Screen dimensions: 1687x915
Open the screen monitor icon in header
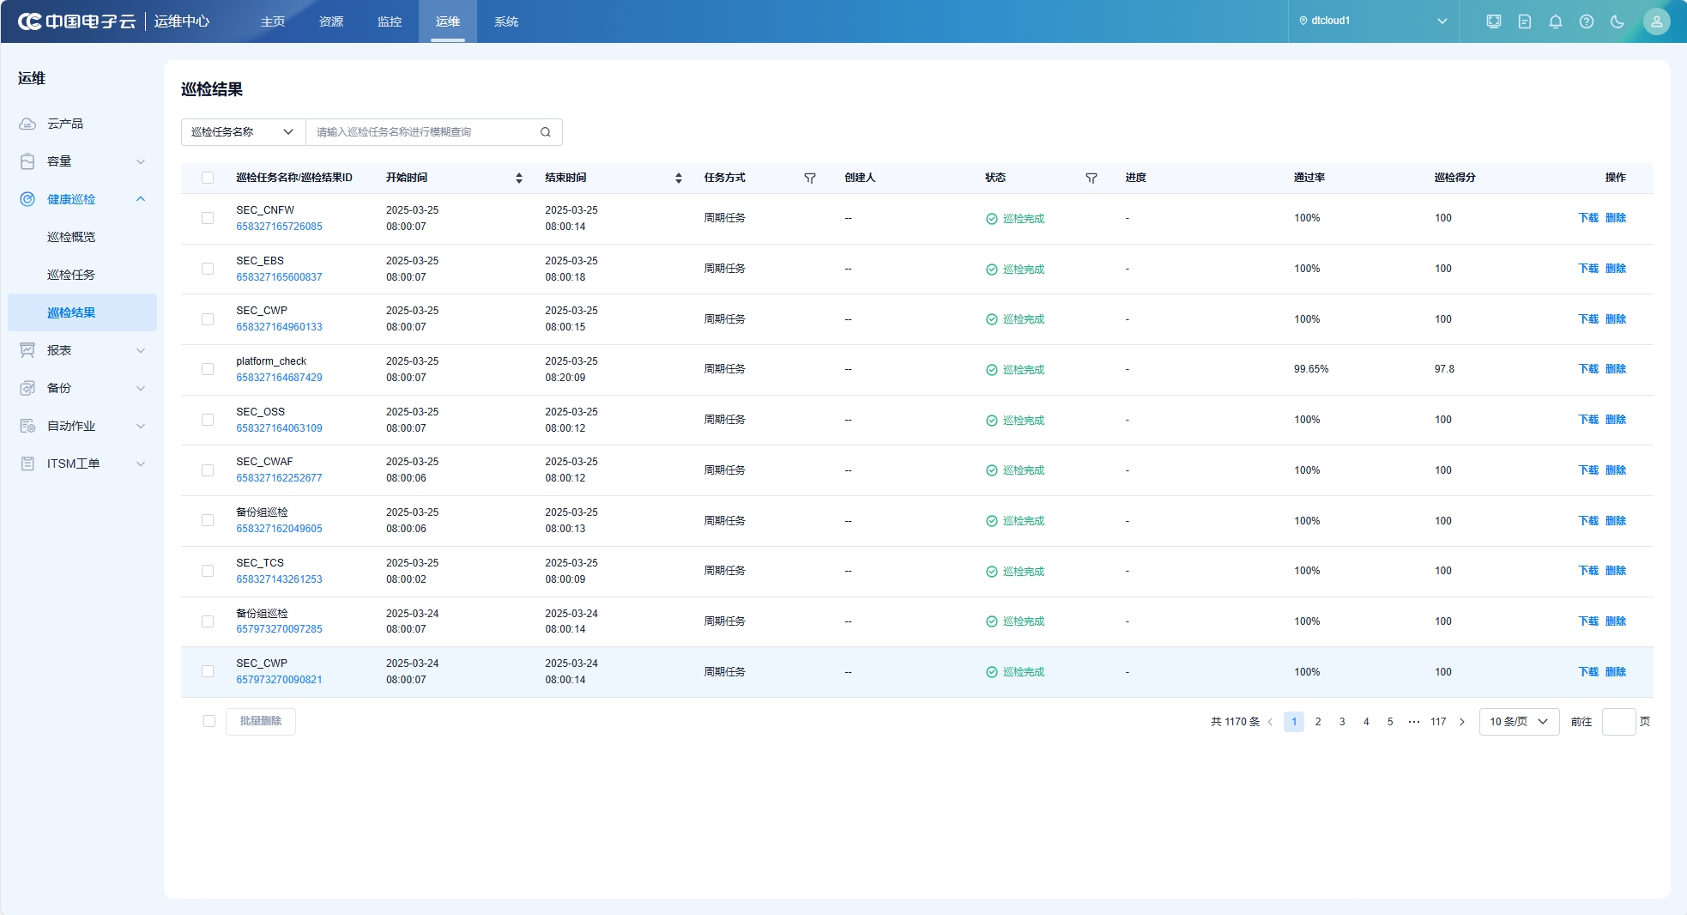coord(1494,21)
